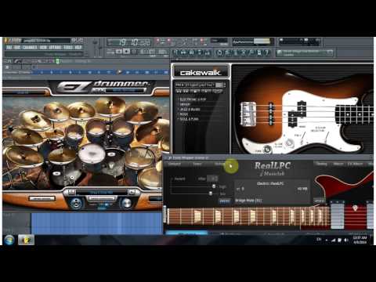
Task: Click the button on EZdrummer's lower left
Action: (42, 199)
